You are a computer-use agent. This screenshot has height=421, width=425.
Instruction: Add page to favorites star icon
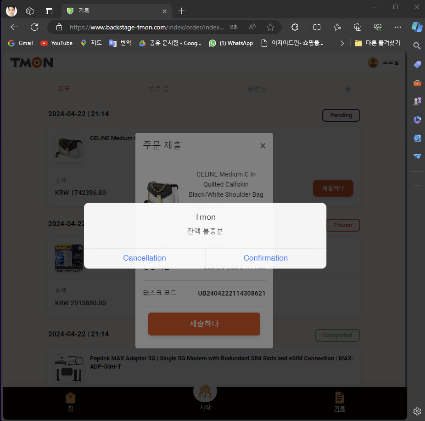tap(270, 27)
